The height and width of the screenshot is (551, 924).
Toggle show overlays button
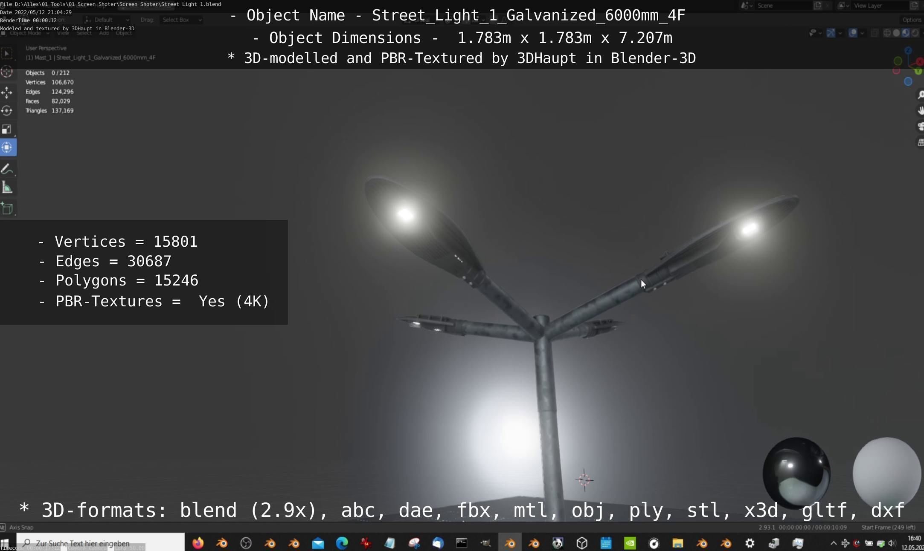[x=853, y=33]
